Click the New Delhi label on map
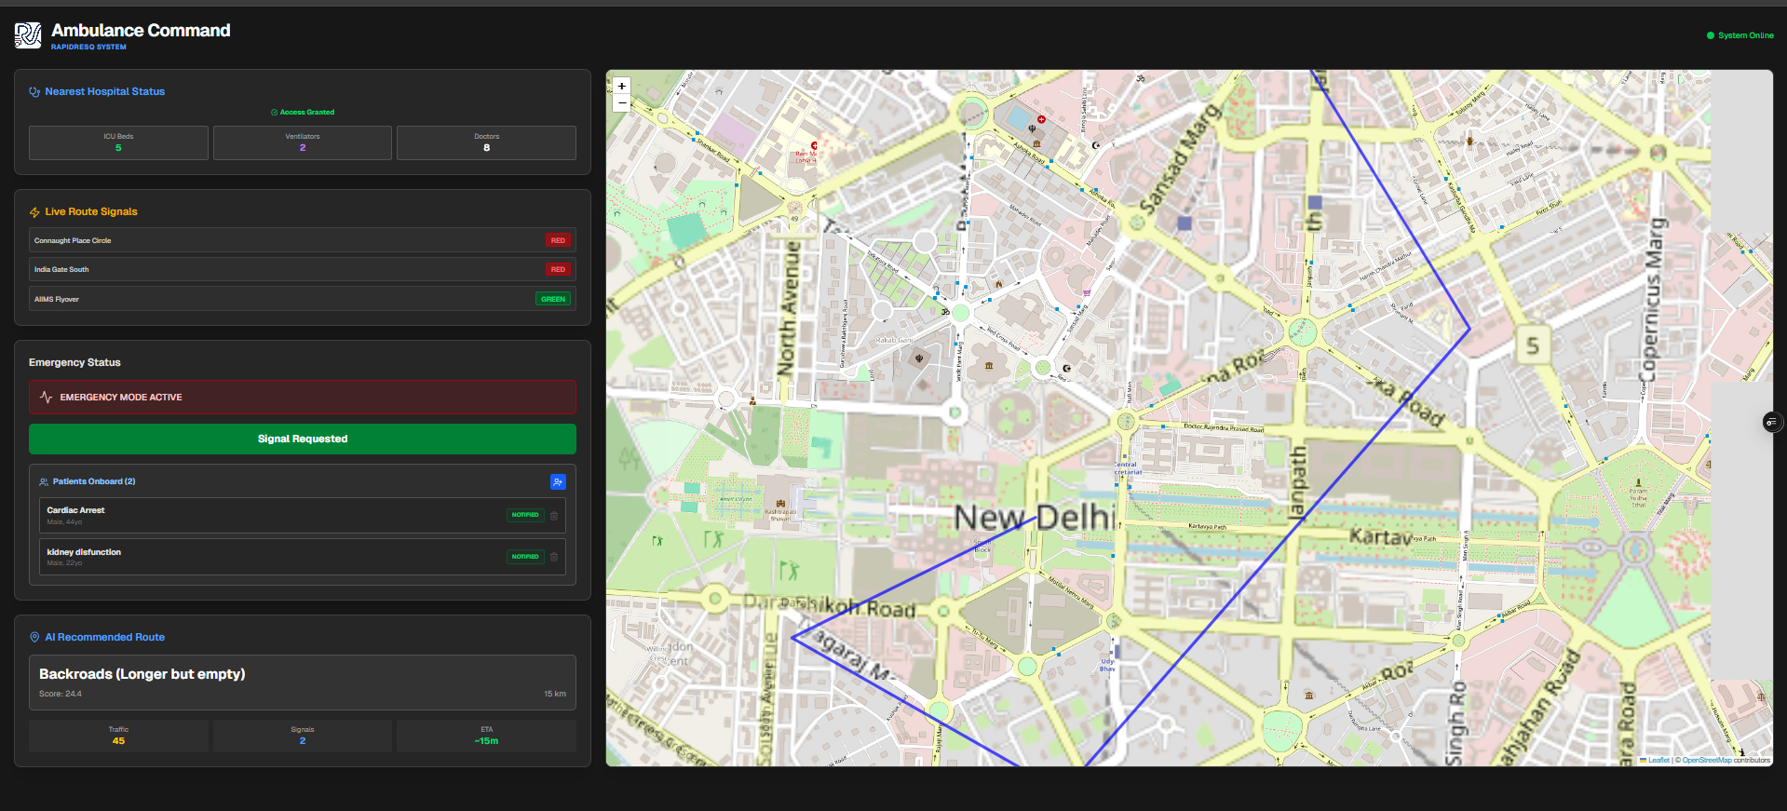Screen dimensions: 1787x811 coord(1036,517)
